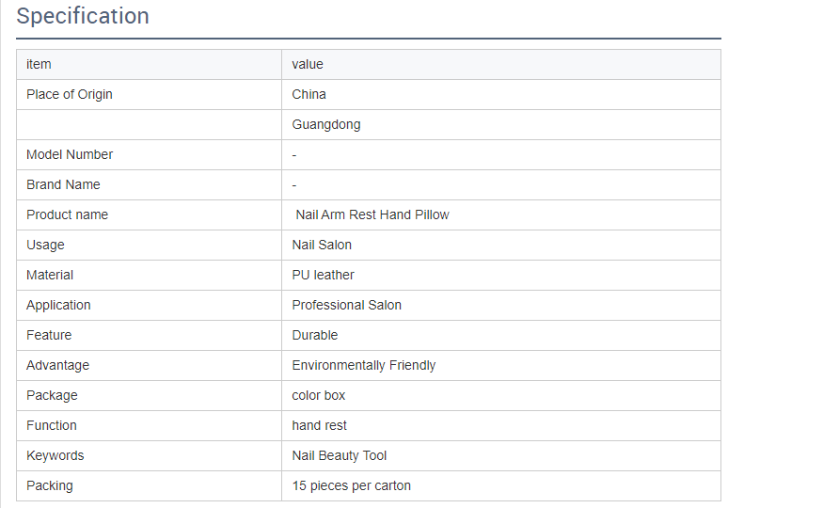Select the Professional Salon value
Image resolution: width=823 pixels, height=508 pixels.
346,305
